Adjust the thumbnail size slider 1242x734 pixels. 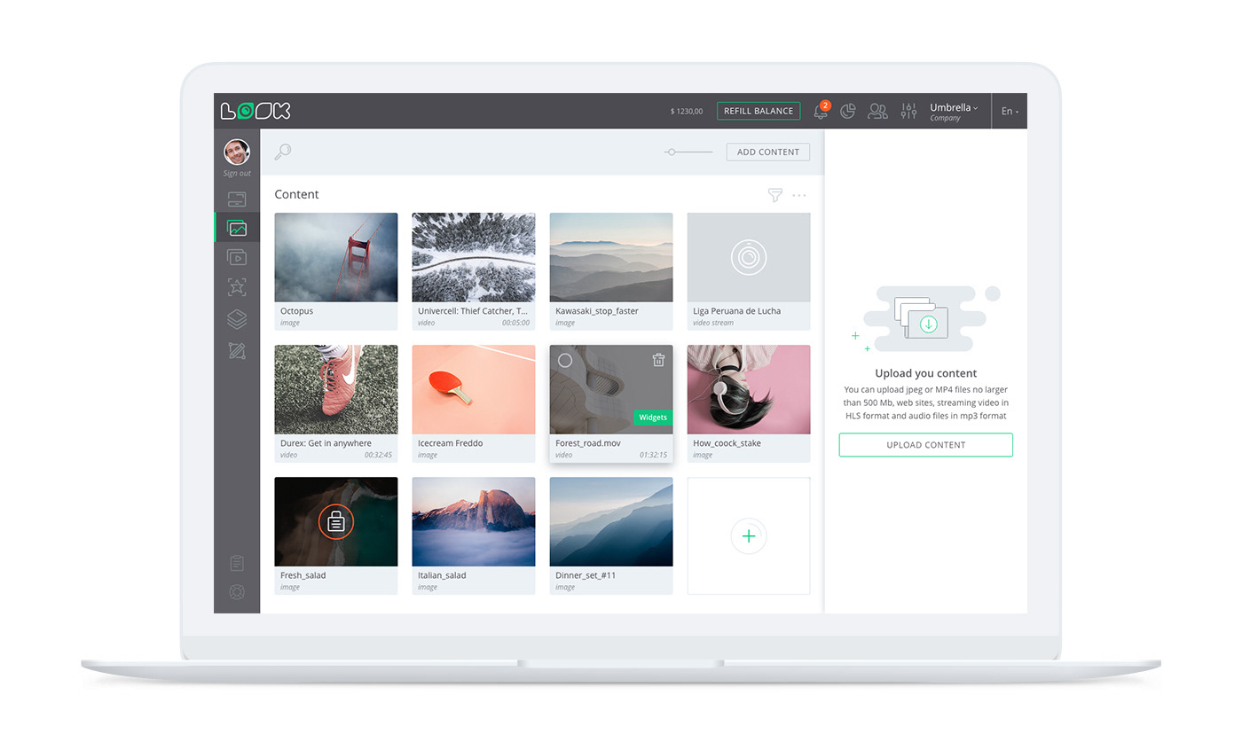point(688,152)
